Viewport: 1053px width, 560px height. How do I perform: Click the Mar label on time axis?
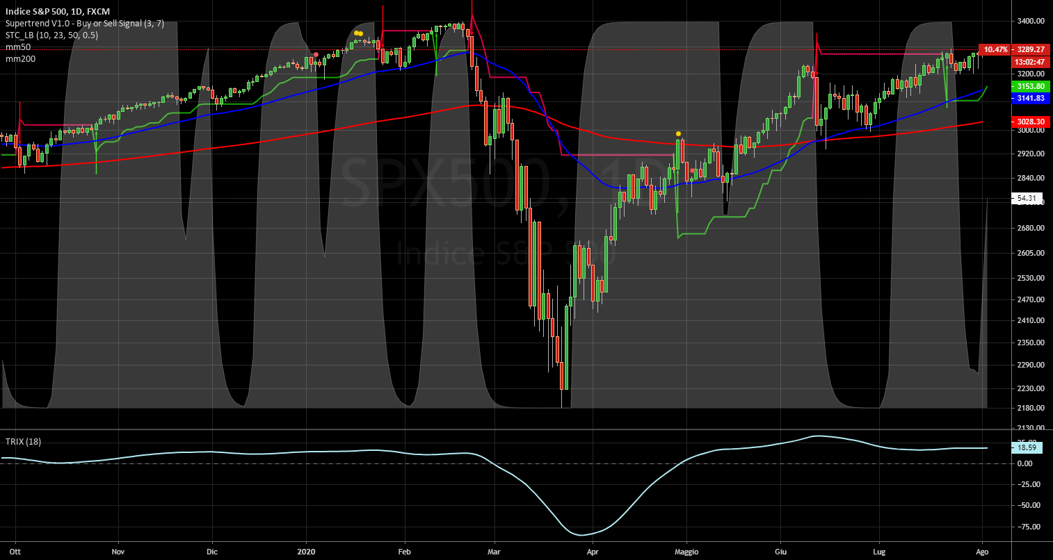coord(495,551)
